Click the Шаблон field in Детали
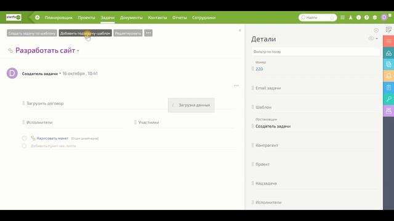The image size is (394, 221). click(315, 107)
